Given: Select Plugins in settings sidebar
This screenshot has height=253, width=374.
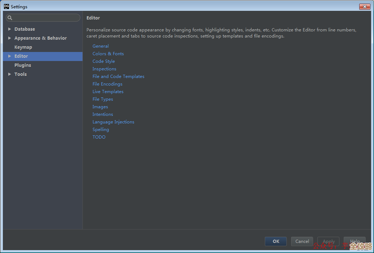Looking at the screenshot, I should pyautogui.click(x=23, y=65).
